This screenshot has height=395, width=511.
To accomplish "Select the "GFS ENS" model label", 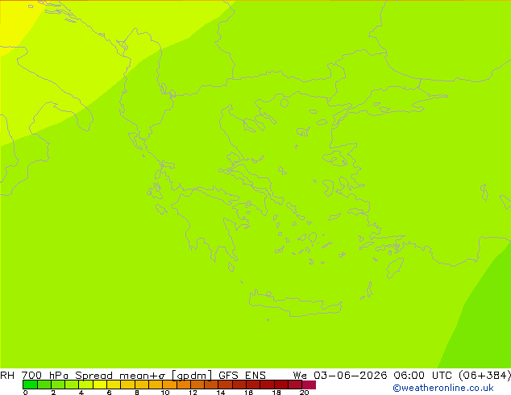I will click(242, 376).
